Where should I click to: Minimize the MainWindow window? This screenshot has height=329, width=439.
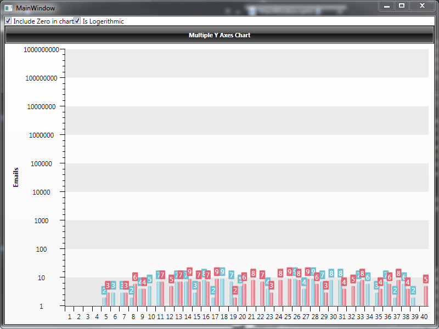tap(387, 5)
